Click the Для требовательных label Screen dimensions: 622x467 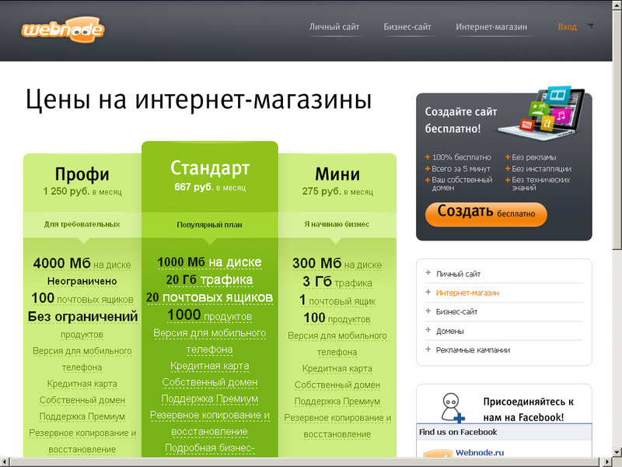(x=82, y=224)
